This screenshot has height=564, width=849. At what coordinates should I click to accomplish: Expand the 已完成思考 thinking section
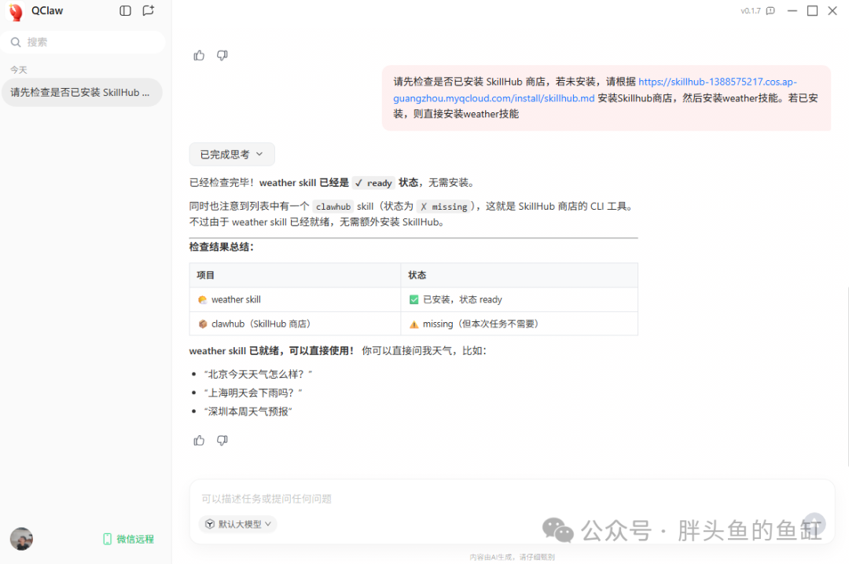coord(232,154)
